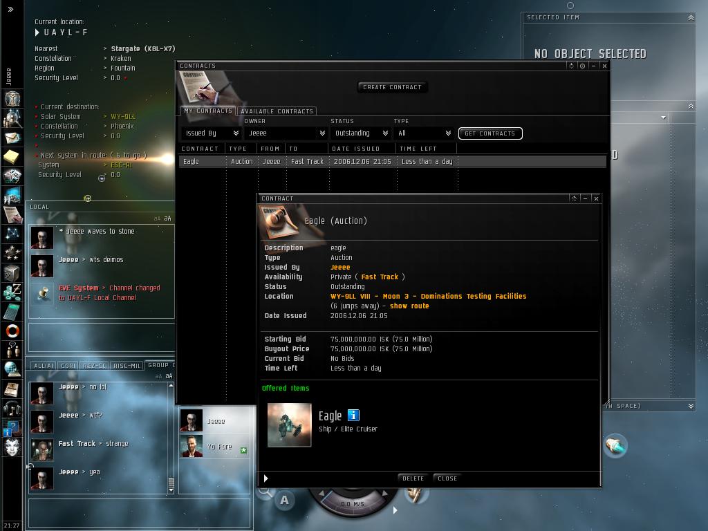The height and width of the screenshot is (531, 708).
Task: Click the speed gauge showing 0.0 M/S
Action: pyautogui.click(x=352, y=503)
